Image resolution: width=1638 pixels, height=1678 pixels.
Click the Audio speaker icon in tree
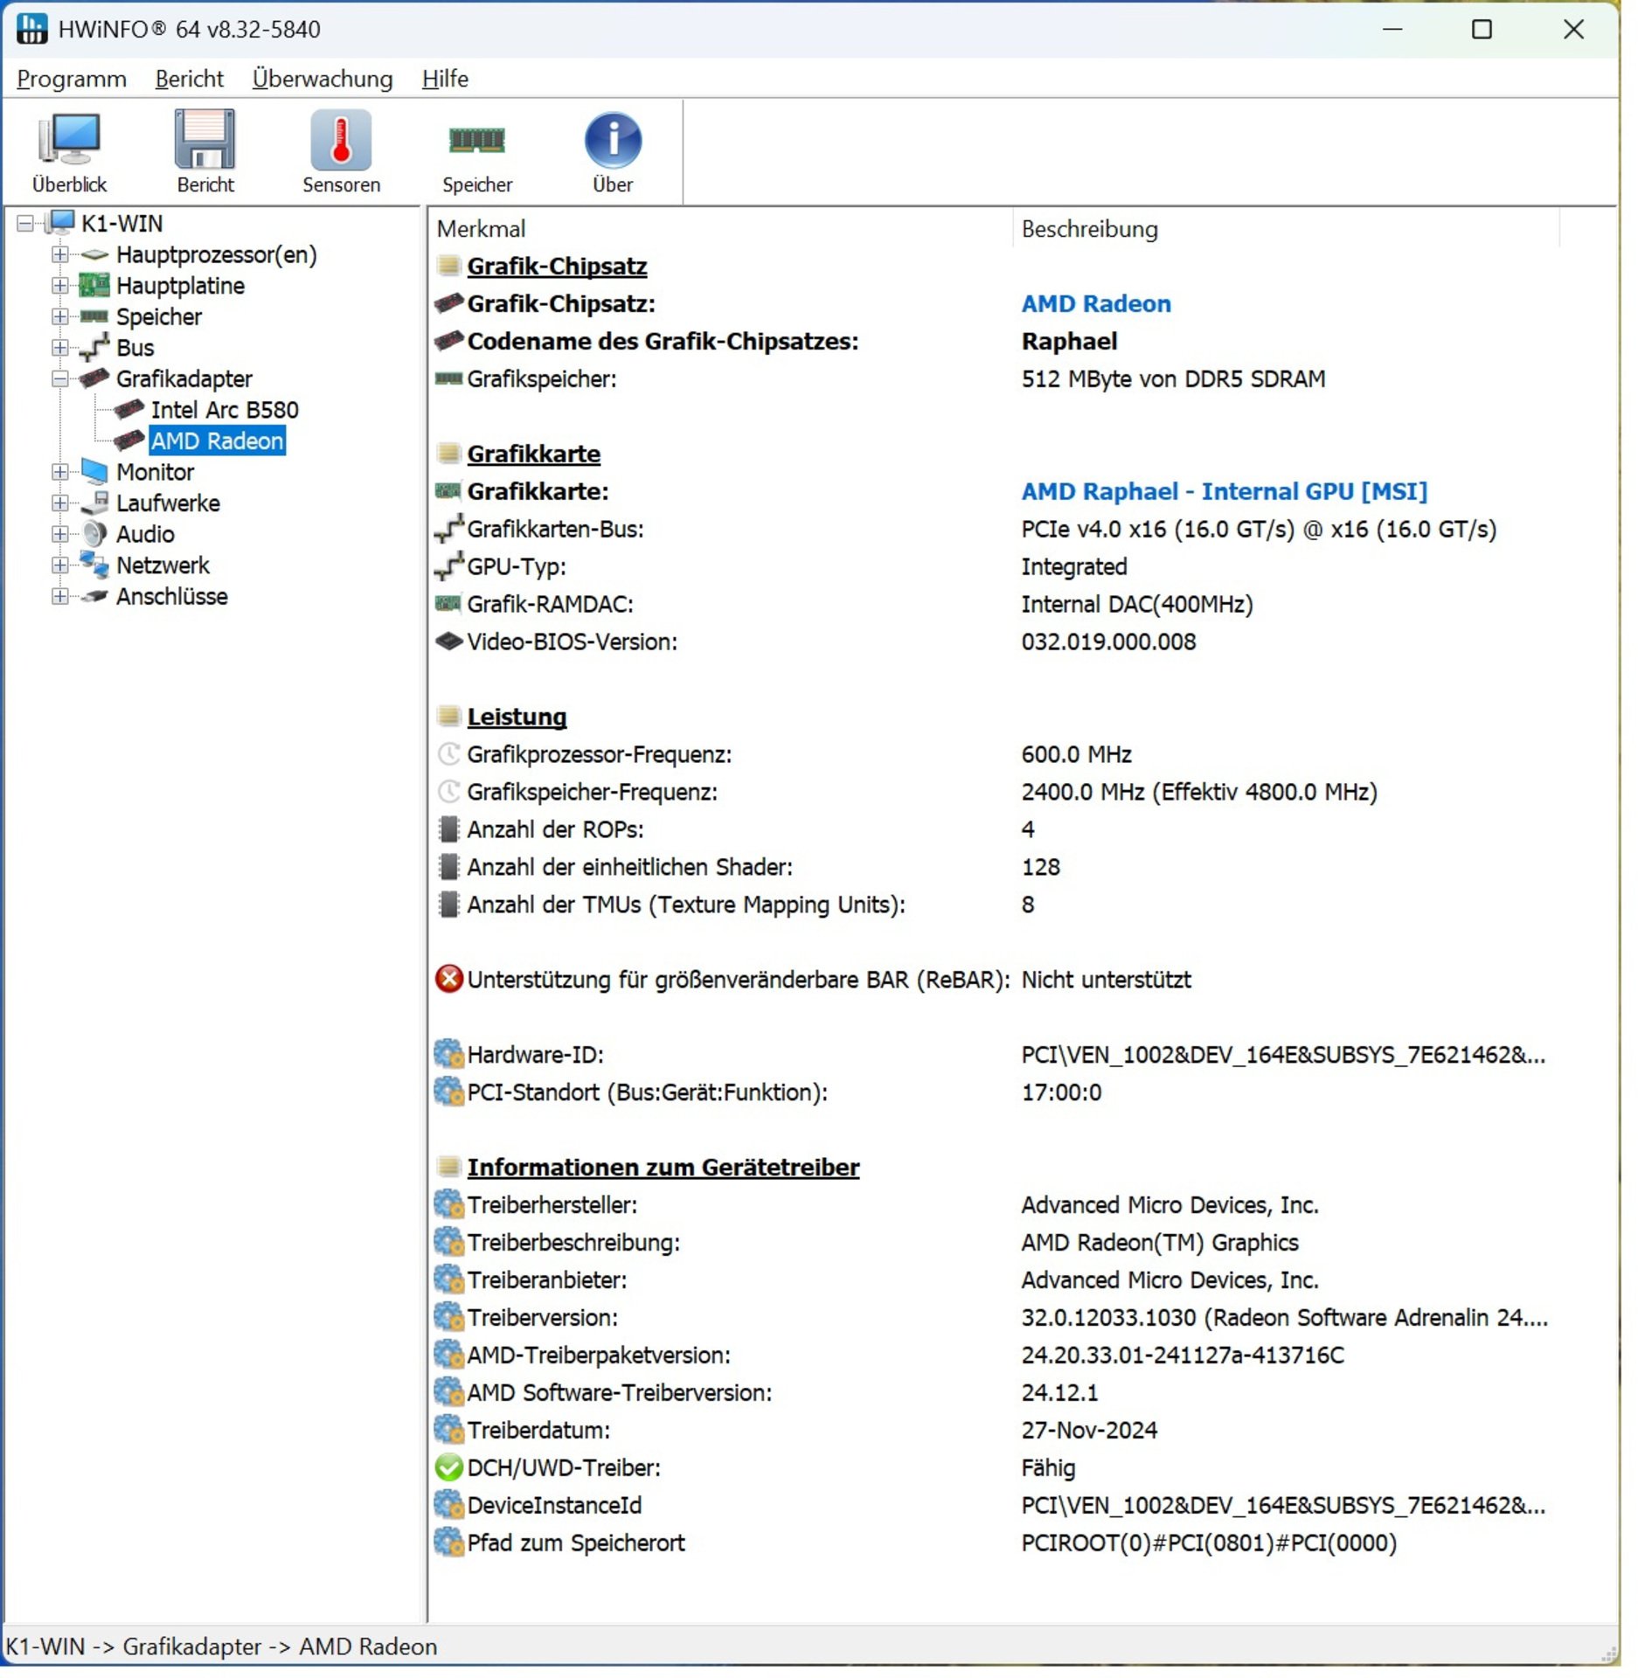tap(94, 535)
